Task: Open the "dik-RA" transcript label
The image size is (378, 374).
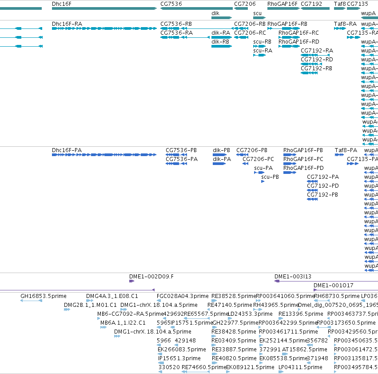Action: (221, 33)
